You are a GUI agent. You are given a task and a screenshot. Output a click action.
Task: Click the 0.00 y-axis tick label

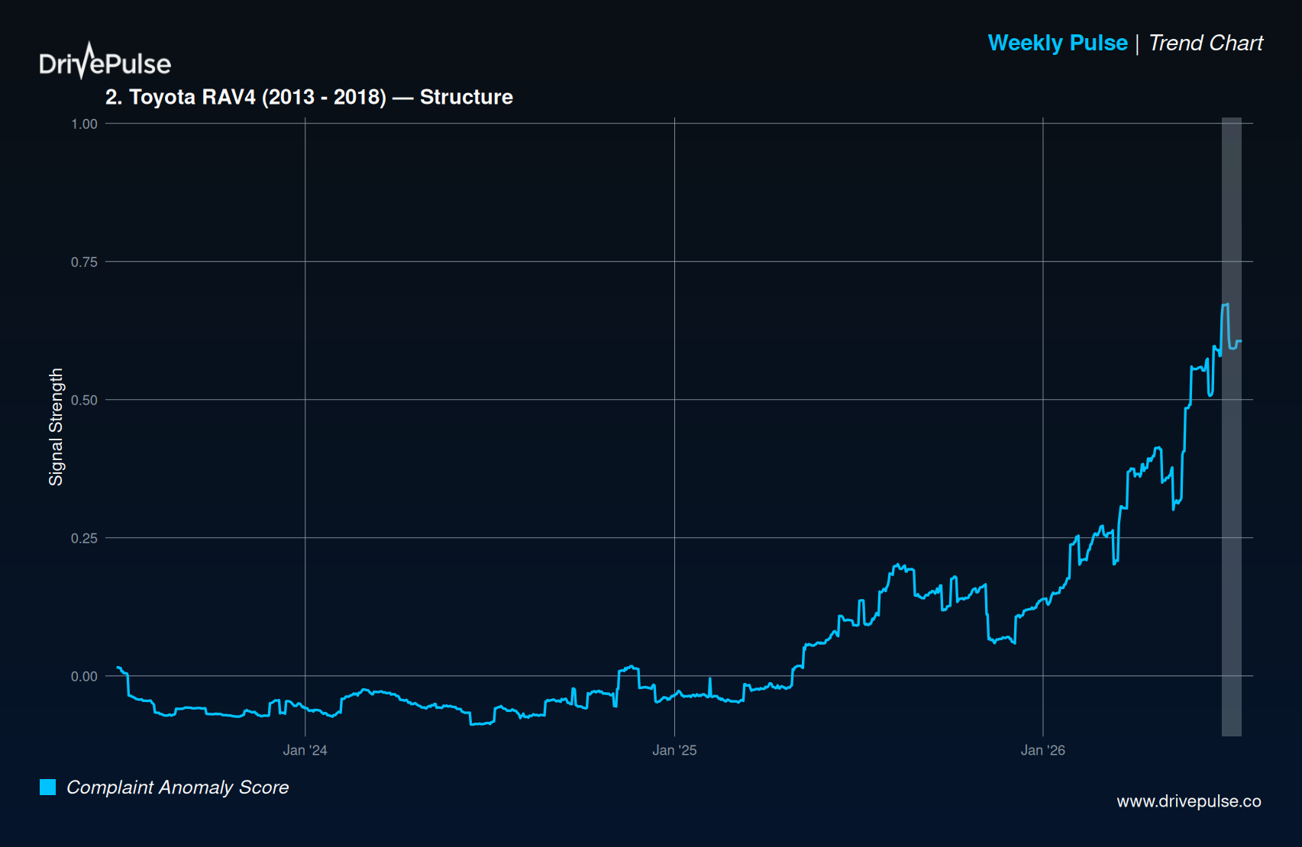click(x=84, y=676)
